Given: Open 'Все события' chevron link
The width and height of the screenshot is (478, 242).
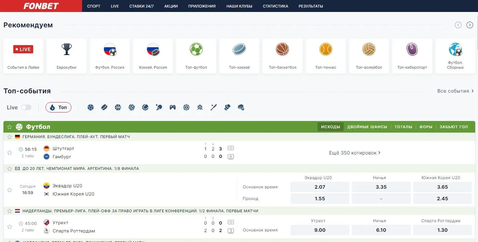Looking at the screenshot, I should [455, 91].
